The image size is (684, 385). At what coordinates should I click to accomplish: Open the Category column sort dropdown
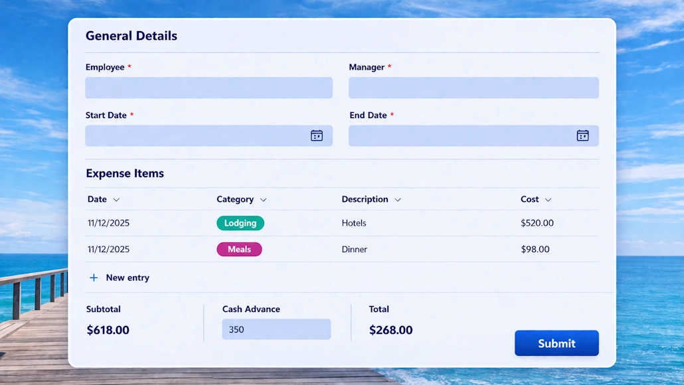pos(263,199)
